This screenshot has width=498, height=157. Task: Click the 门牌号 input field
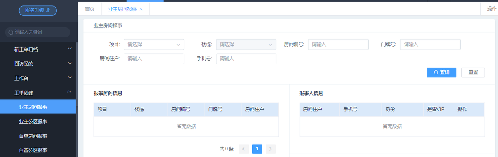point(430,44)
